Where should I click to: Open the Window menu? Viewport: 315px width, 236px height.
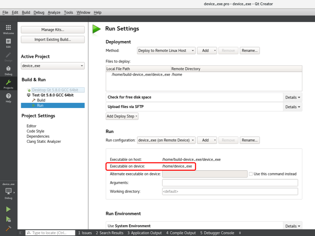click(x=83, y=12)
